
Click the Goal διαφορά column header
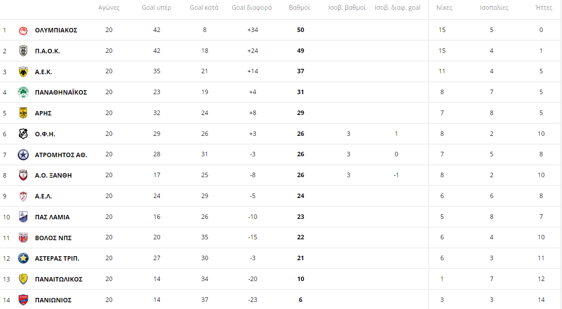coord(252,8)
